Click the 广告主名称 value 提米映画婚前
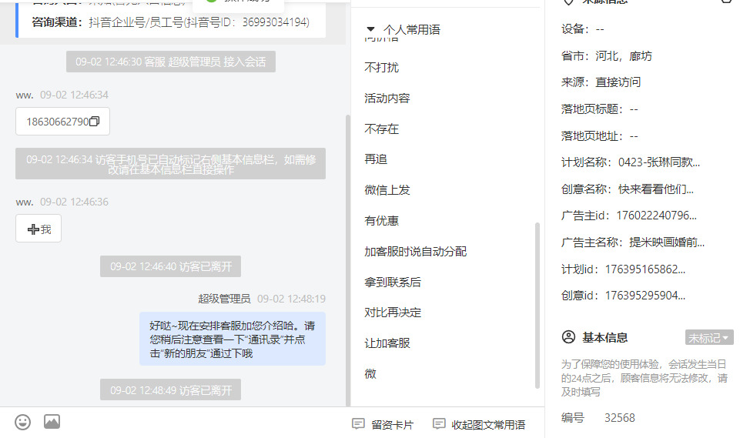Image resolution: width=740 pixels, height=438 pixels. (667, 242)
